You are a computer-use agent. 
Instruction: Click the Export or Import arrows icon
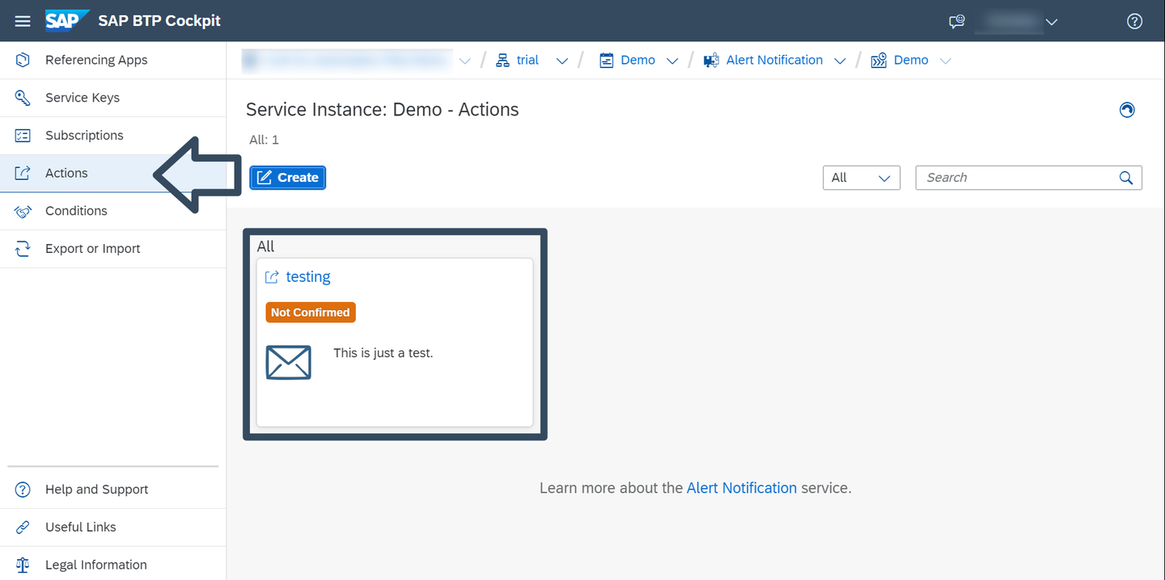click(x=23, y=249)
